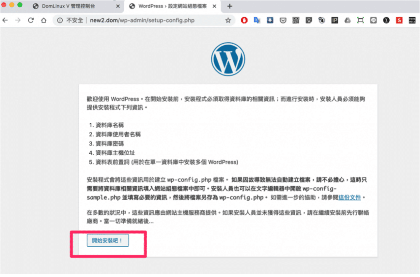Image resolution: width=420 pixels, height=277 pixels.
Task: Open a new browser tab
Action: click(x=229, y=6)
